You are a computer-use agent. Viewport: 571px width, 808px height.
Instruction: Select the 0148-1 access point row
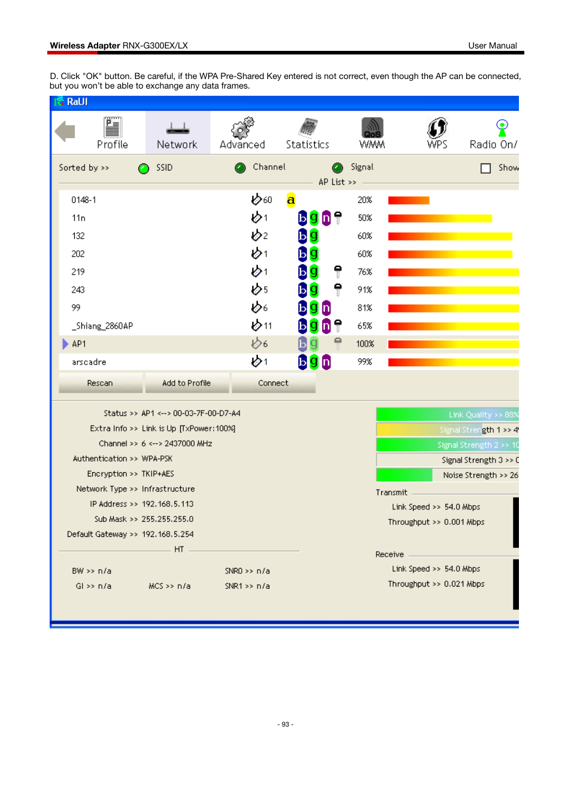pos(289,200)
